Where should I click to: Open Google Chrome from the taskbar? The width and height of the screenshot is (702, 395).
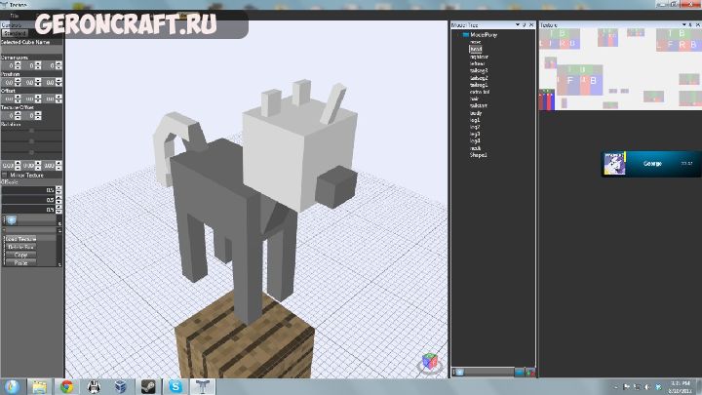[x=66, y=386]
